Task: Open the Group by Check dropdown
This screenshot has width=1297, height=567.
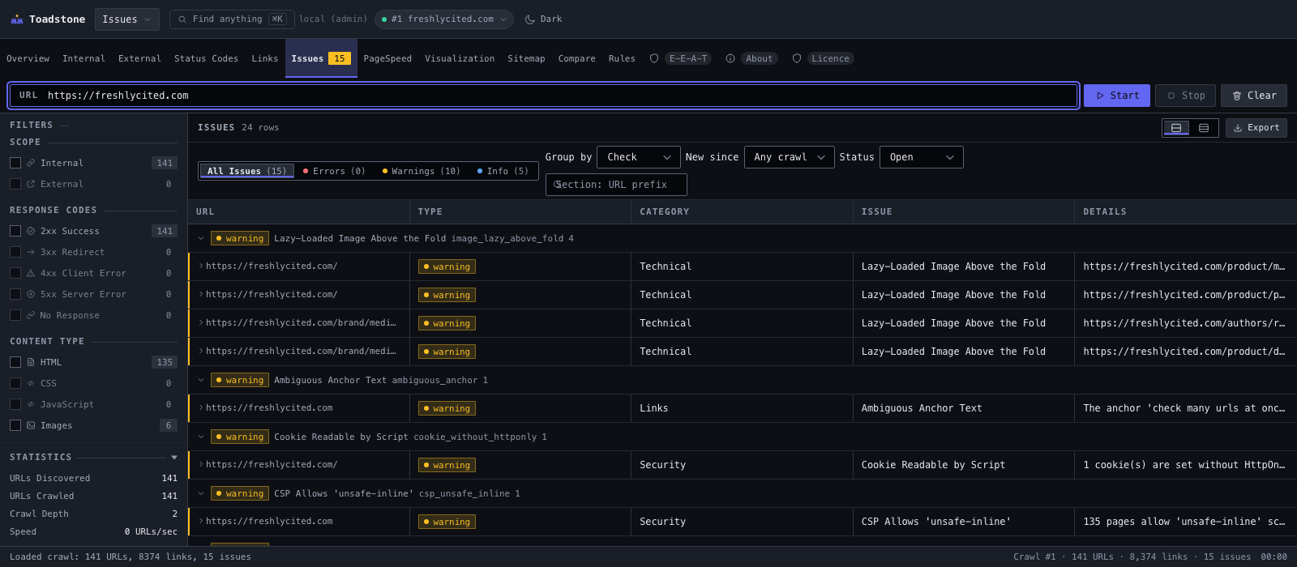Action: pyautogui.click(x=639, y=157)
